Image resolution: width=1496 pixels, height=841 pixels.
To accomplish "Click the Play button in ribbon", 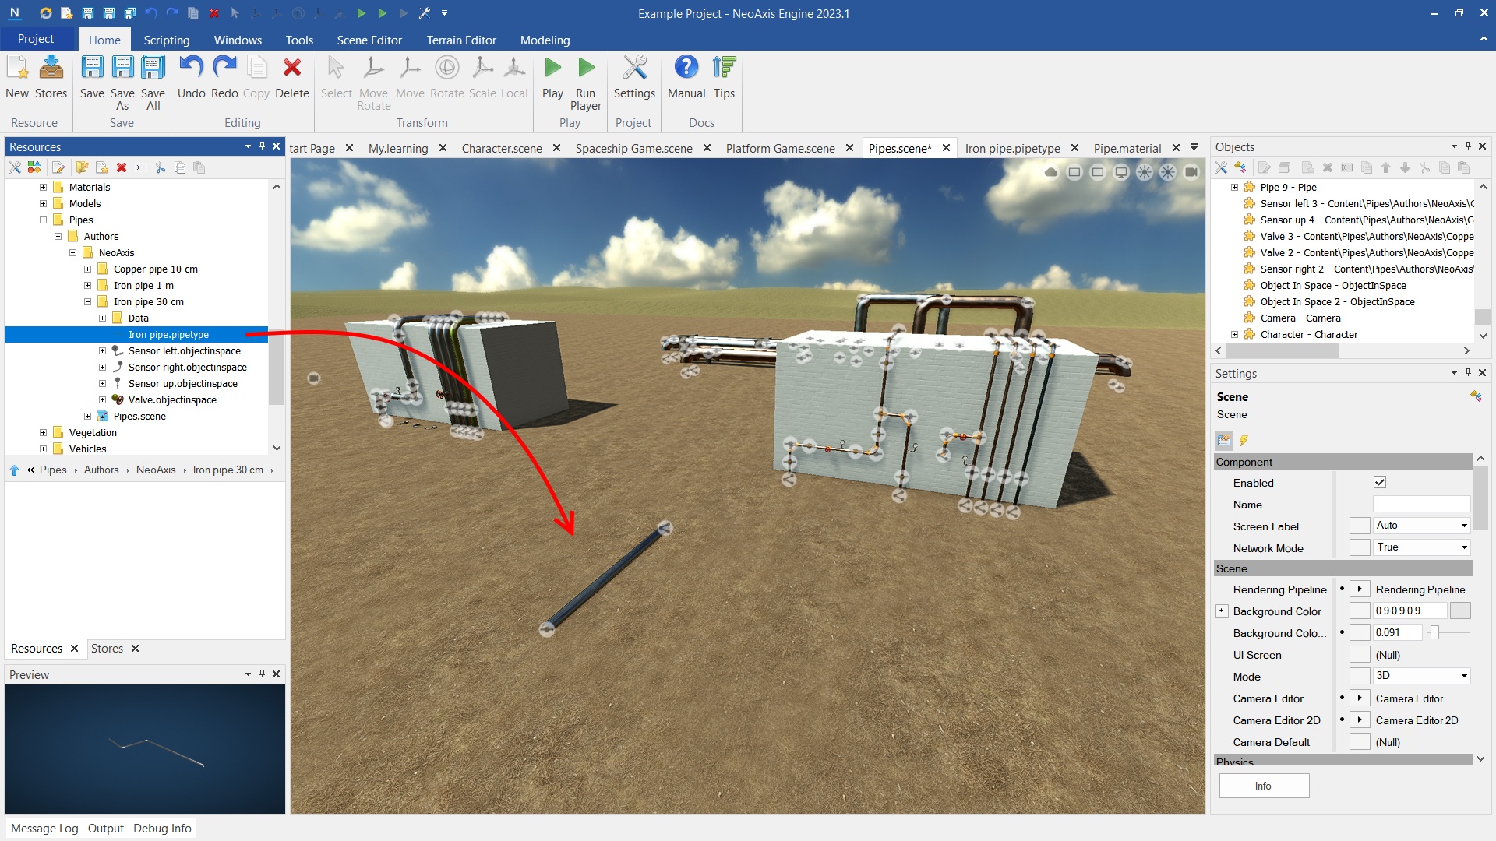I will click(552, 70).
